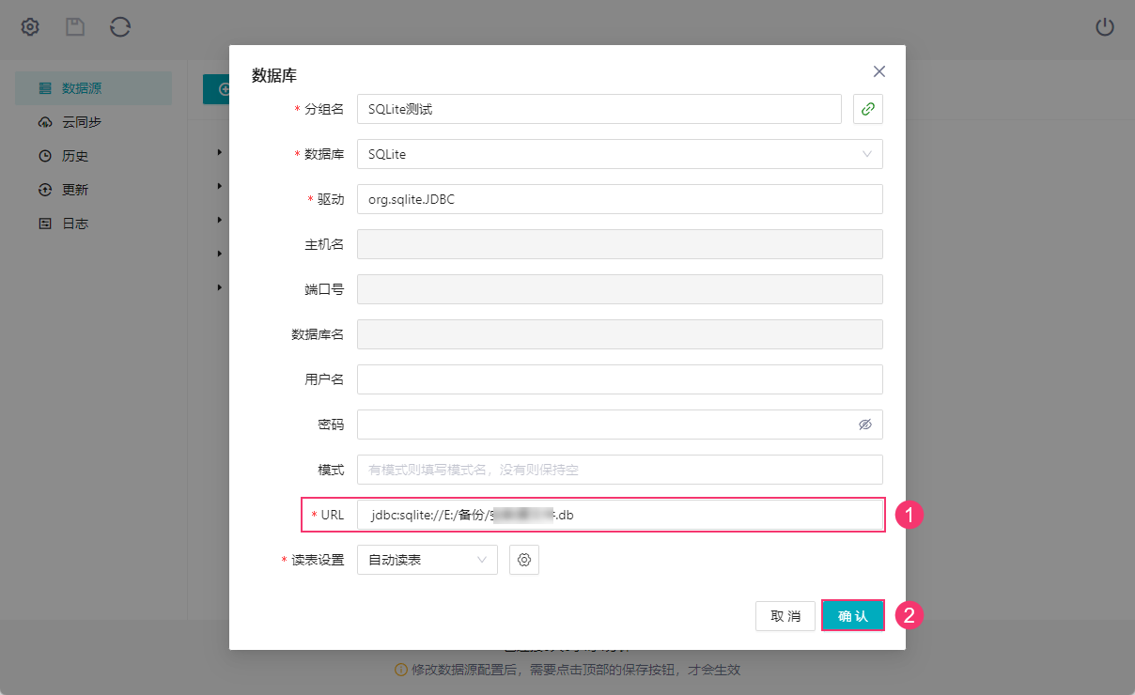Click the disabled 端口号 field
This screenshot has height=695, width=1135.
620,289
